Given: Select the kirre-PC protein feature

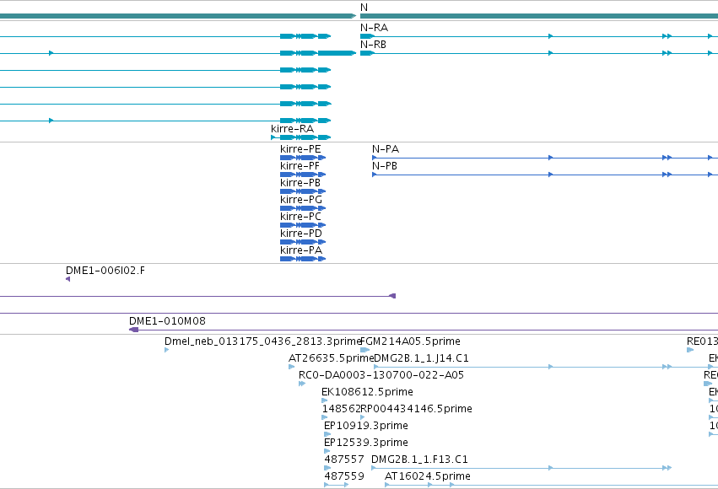Looking at the screenshot, I should coord(303,225).
